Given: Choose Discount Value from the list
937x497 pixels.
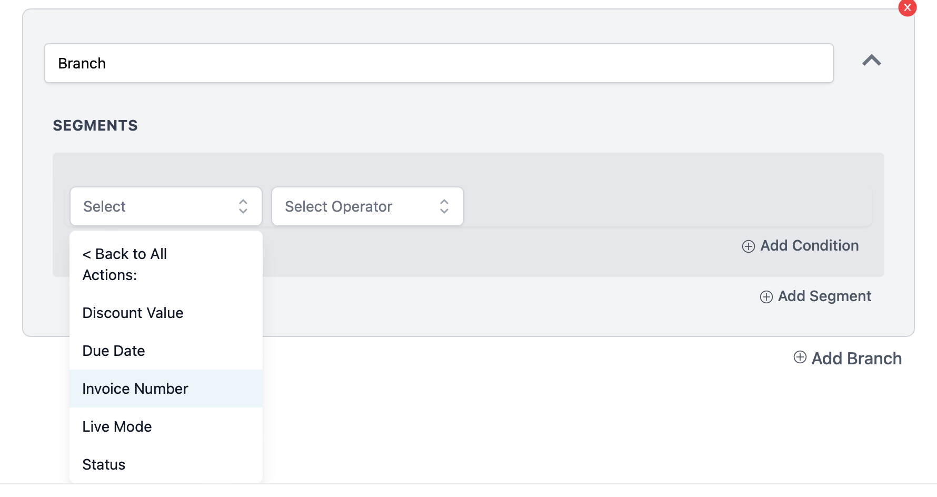Looking at the screenshot, I should pos(133,313).
